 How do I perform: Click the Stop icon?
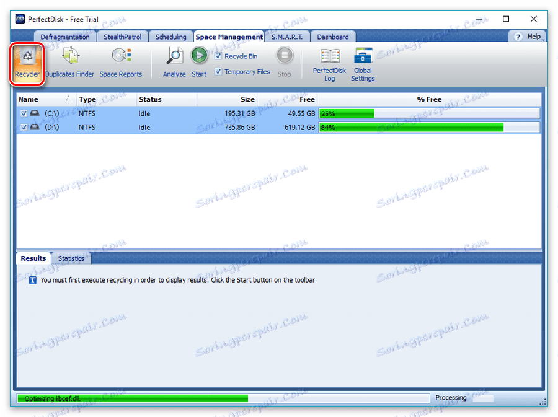284,56
